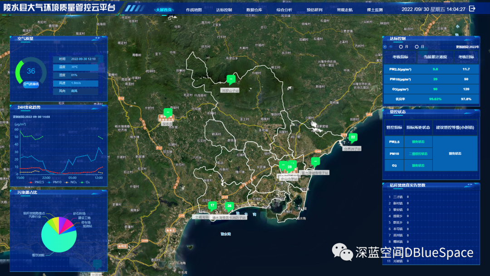490x276 pixels.
Task: Click the 汽修行业 pie label
Action: coord(35,217)
